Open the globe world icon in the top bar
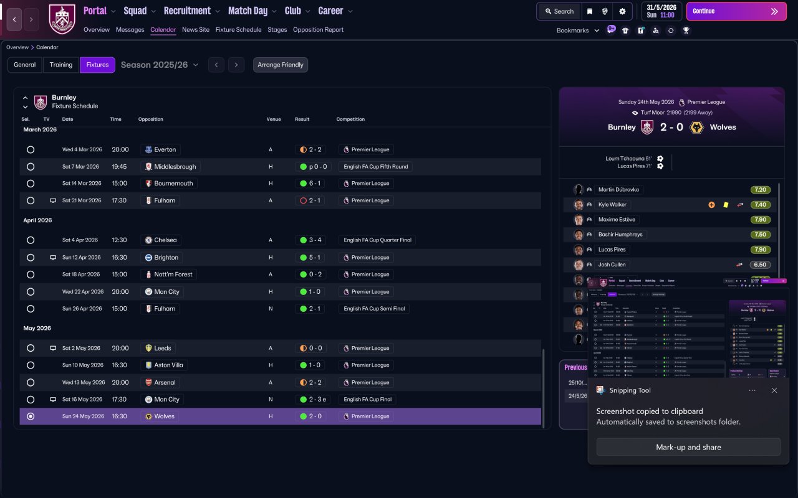Screen dimensions: 798x498 click(x=605, y=11)
